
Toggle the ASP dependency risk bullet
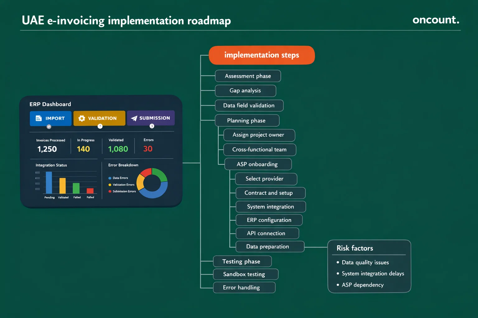point(338,285)
